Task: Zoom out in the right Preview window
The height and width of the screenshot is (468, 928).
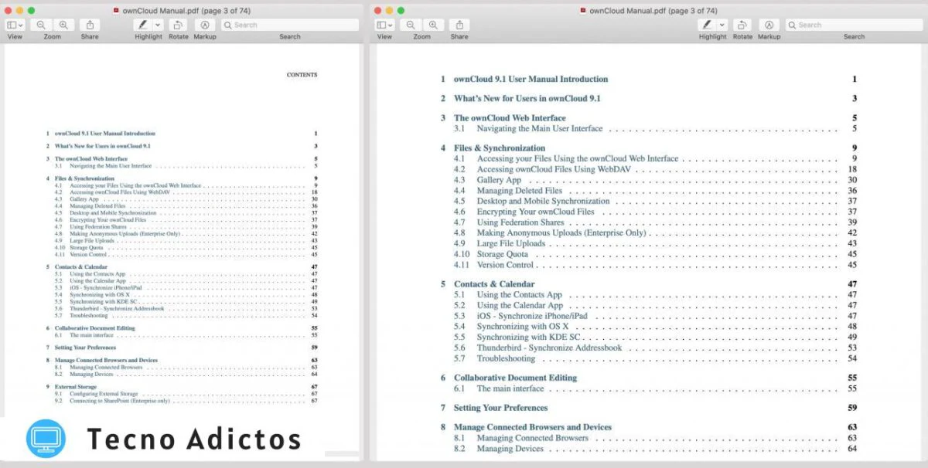Action: (411, 25)
